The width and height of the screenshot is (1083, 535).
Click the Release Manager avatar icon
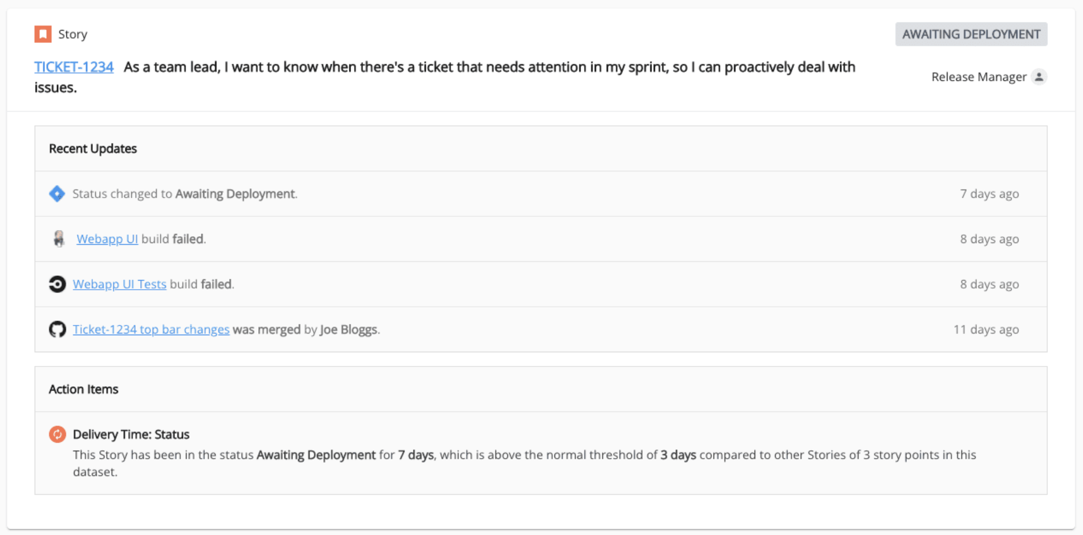[x=1039, y=77]
